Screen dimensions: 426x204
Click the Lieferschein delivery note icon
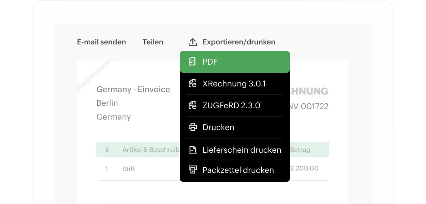click(x=193, y=150)
